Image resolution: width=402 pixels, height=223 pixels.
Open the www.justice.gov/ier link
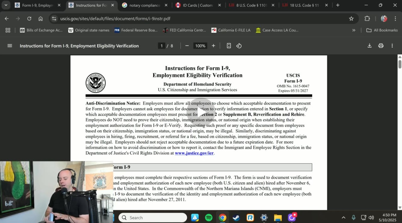pos(194,153)
